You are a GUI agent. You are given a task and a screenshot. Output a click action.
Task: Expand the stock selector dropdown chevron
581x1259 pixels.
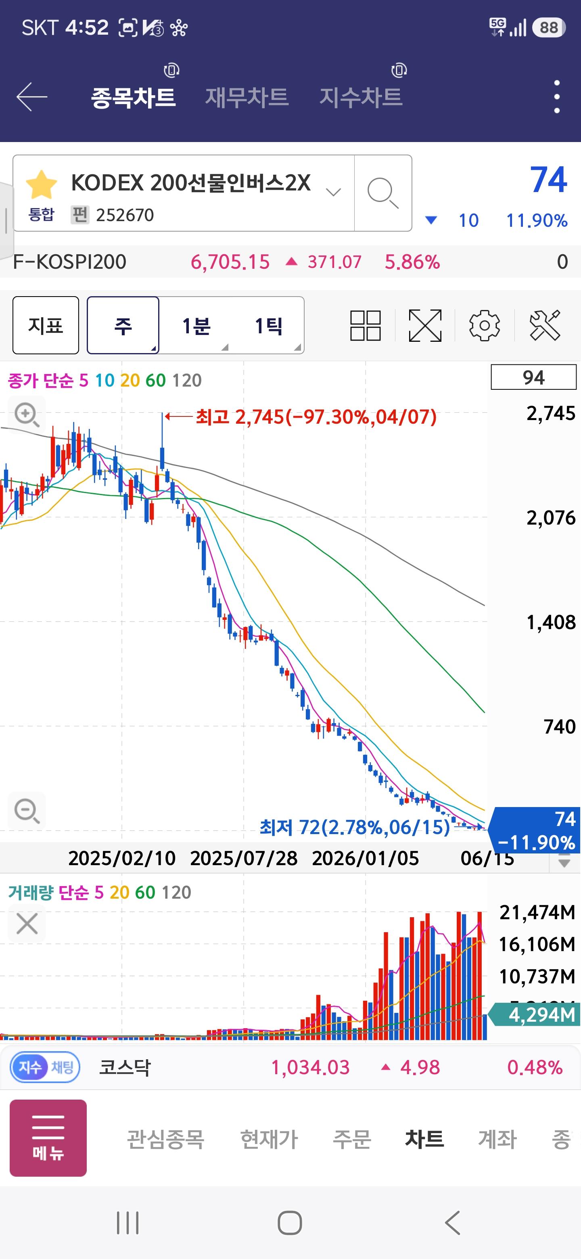pos(333,192)
